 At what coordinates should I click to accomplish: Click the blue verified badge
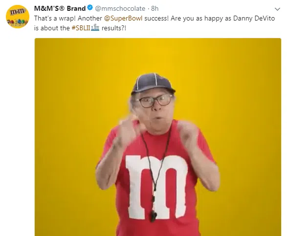pos(90,8)
